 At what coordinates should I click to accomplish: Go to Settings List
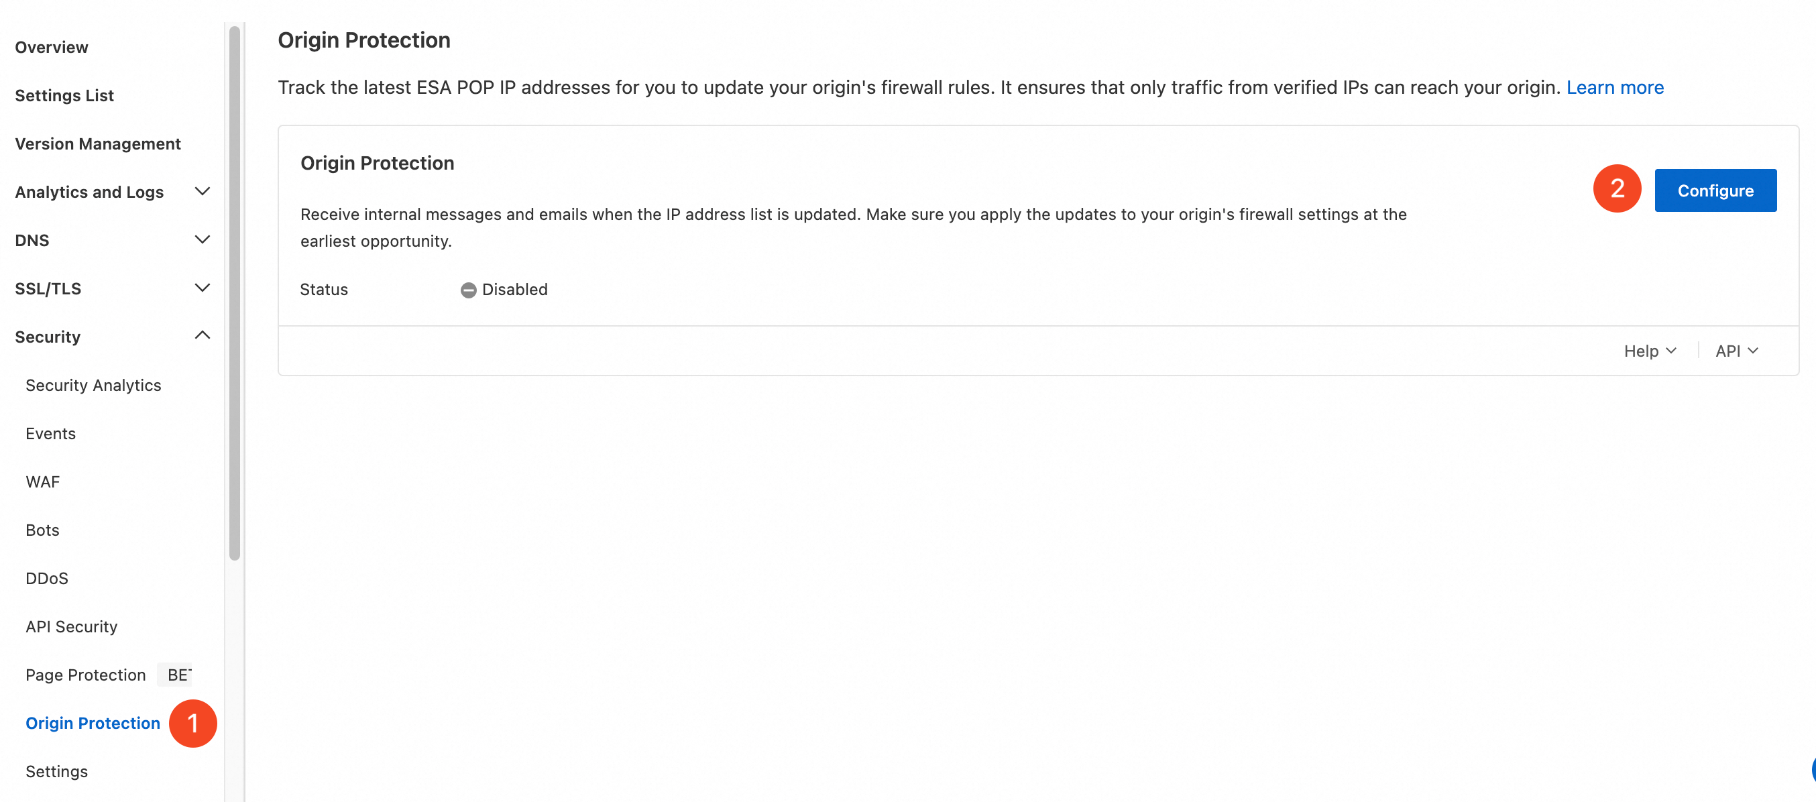64,95
